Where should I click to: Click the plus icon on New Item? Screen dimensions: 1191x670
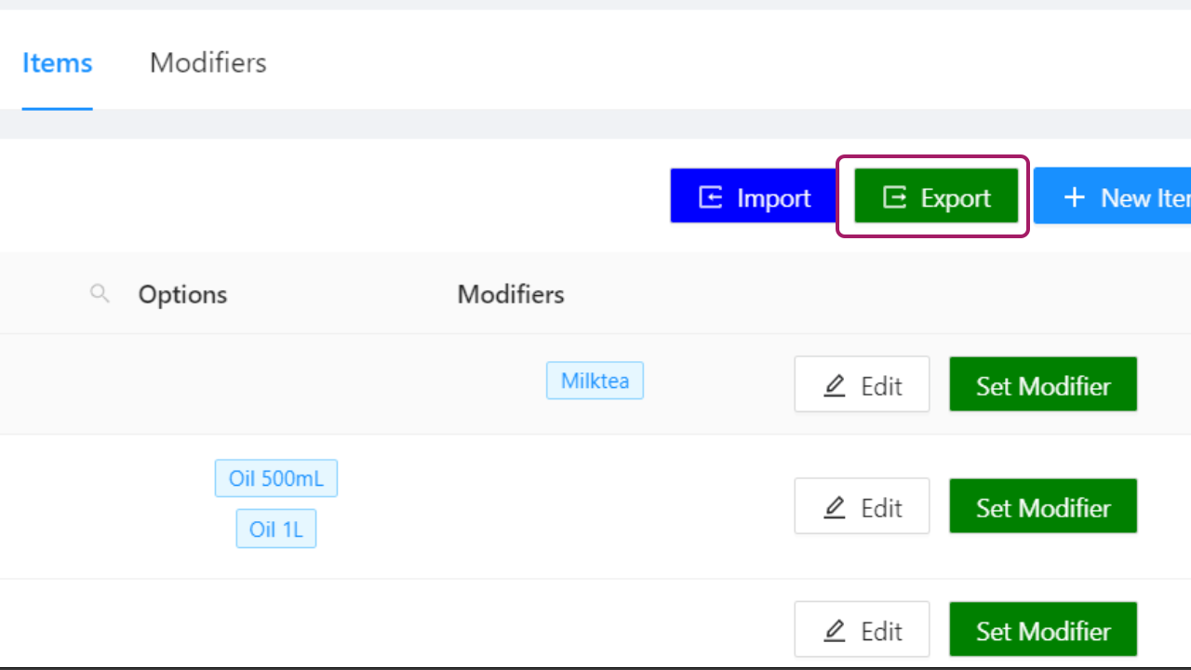(1075, 197)
